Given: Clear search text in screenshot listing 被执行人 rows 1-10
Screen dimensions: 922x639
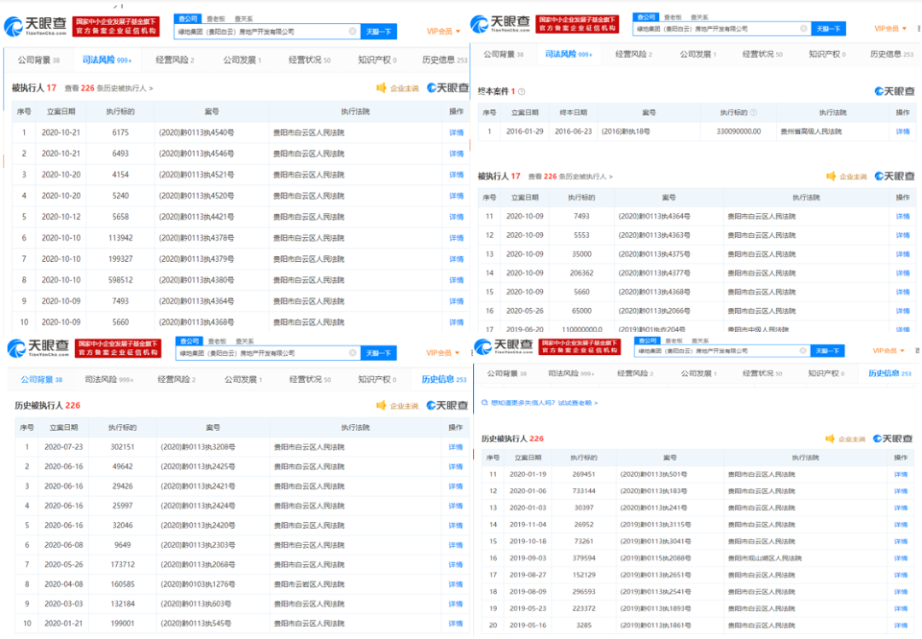Looking at the screenshot, I should 353,32.
